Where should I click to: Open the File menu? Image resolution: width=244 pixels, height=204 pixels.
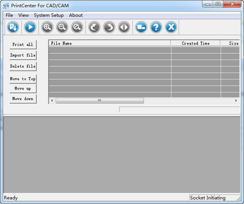click(x=9, y=15)
